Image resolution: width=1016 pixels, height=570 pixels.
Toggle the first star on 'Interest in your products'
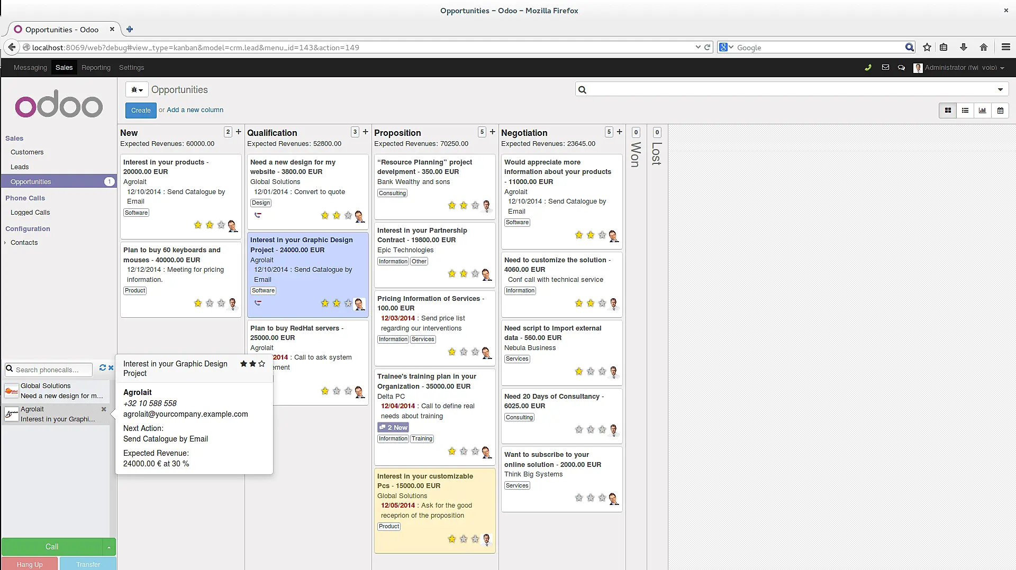pos(197,225)
